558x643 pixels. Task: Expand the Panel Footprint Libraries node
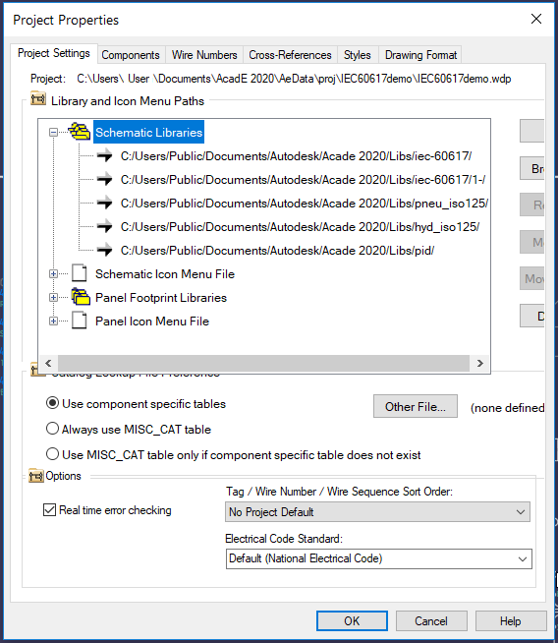coord(53,297)
